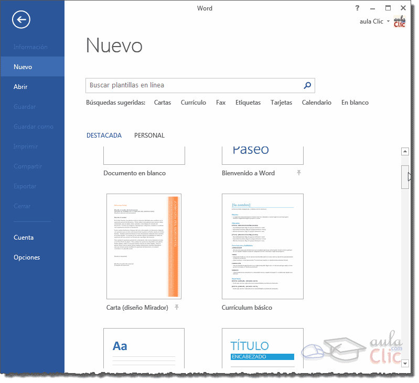Image resolution: width=419 pixels, height=383 pixels.
Task: Pin the Carta (diseño Mirador) template
Action: (177, 307)
